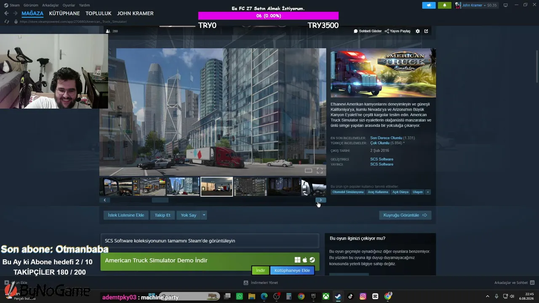Click the green İndir demo button

click(x=261, y=270)
